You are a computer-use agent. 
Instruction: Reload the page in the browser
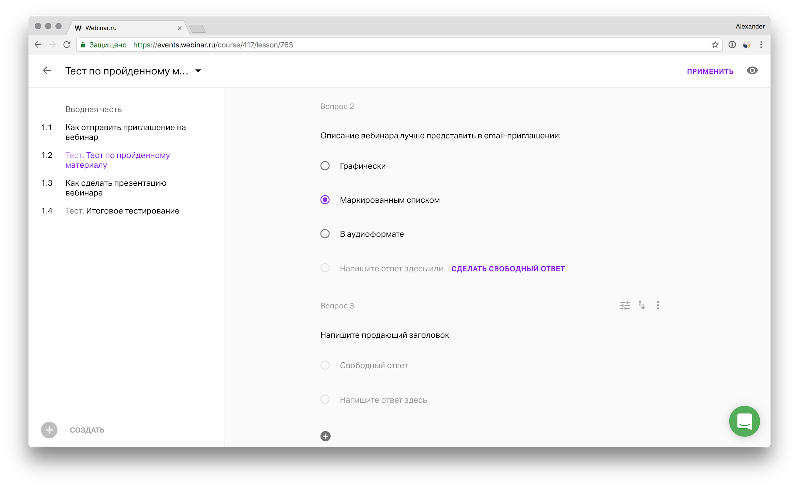(67, 45)
